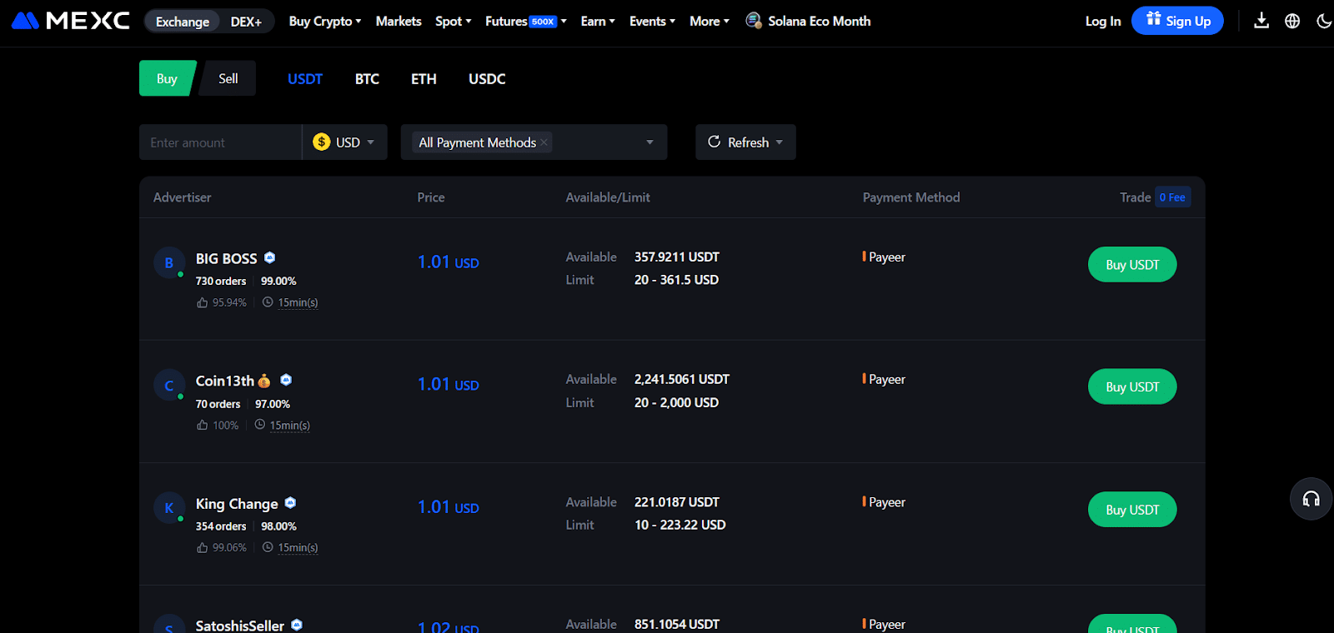Open payment methods dropdown arrow

[649, 142]
